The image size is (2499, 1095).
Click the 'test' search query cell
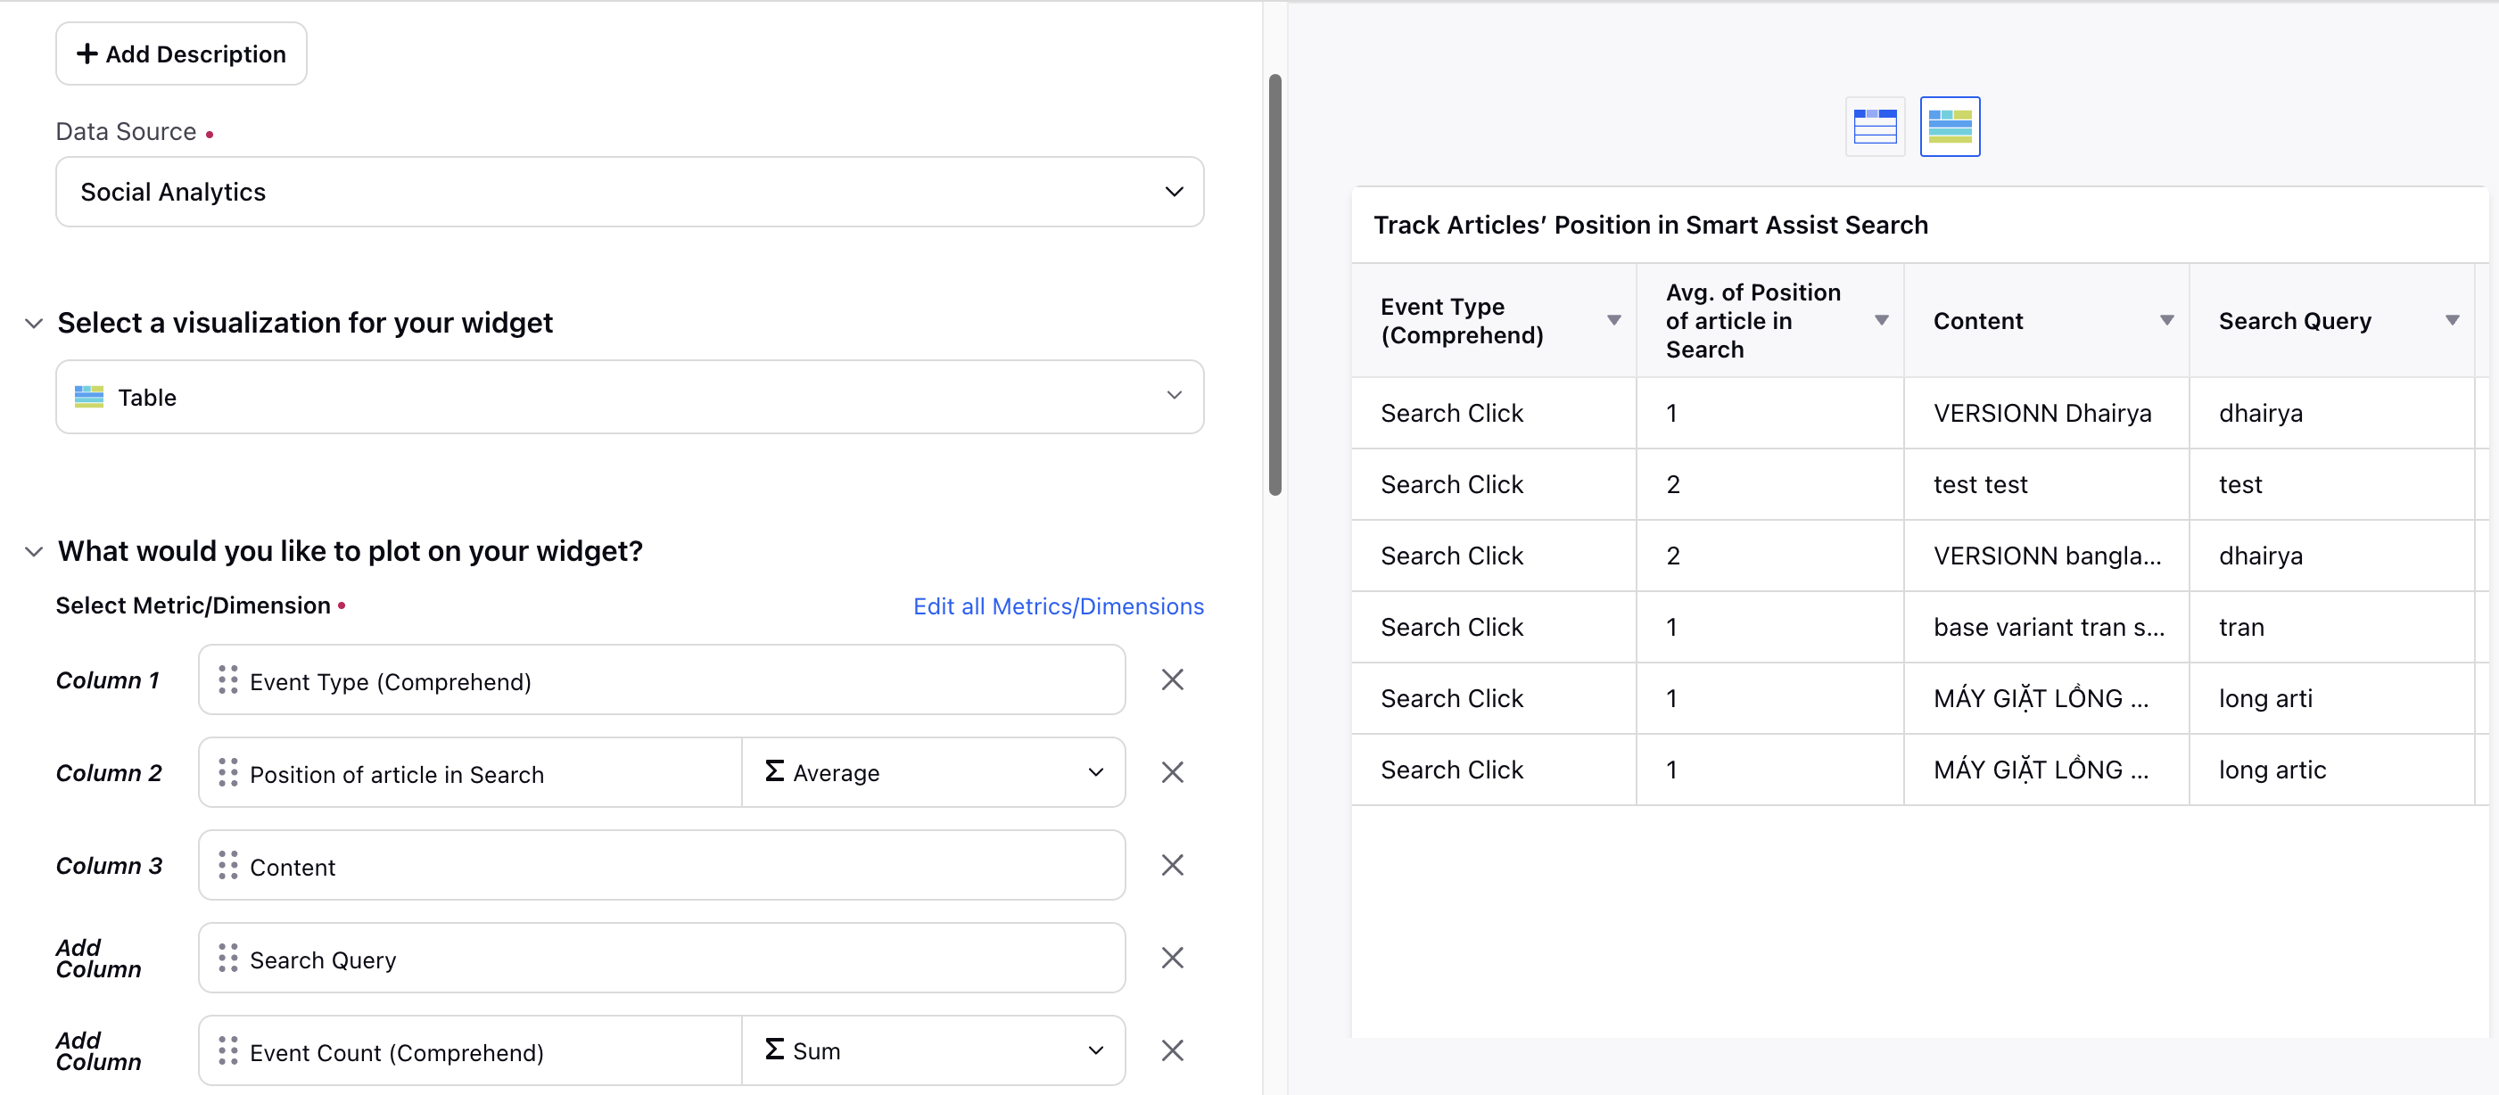pyautogui.click(x=2331, y=485)
